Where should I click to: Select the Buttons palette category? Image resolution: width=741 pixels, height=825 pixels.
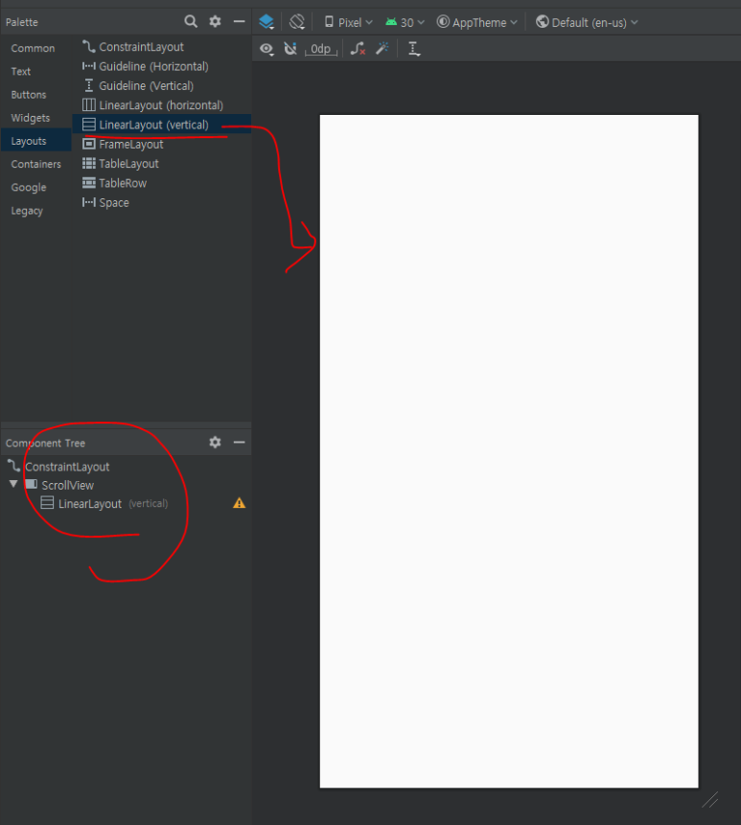[29, 95]
